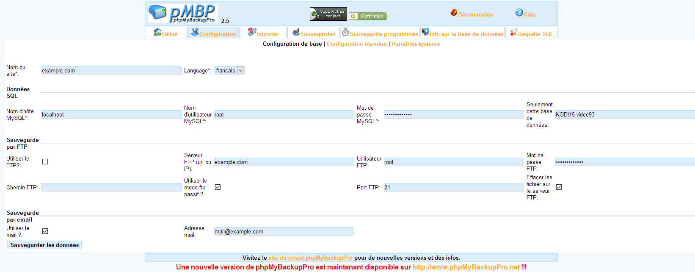Viewport: 695px width, 272px height.
Task: Click the Déconnexion logout icon
Action: [454, 13]
